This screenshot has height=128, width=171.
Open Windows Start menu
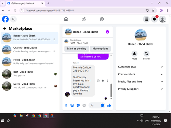[x=2, y=120]
